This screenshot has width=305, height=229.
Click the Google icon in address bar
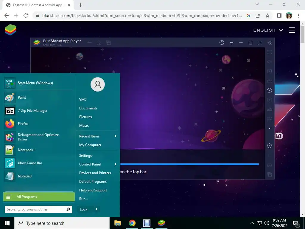tap(248, 16)
